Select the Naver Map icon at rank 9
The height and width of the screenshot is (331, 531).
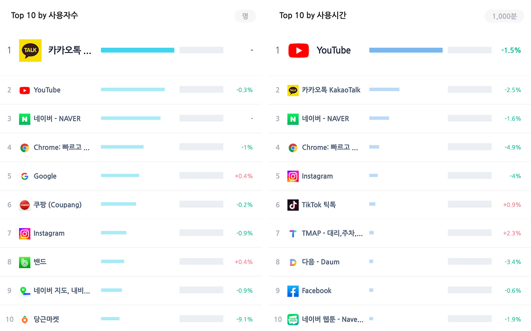click(24, 291)
